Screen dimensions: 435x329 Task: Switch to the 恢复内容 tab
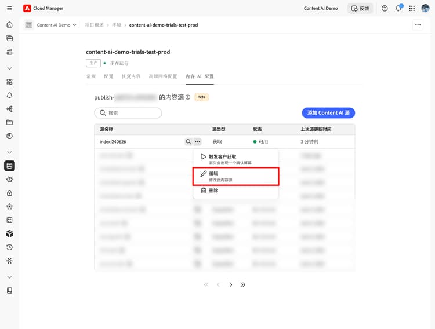131,76
